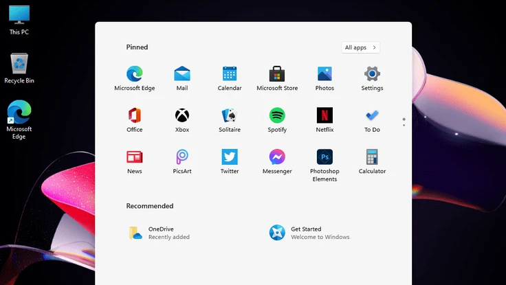Launch the Photos app
506x285 pixels.
tap(324, 78)
